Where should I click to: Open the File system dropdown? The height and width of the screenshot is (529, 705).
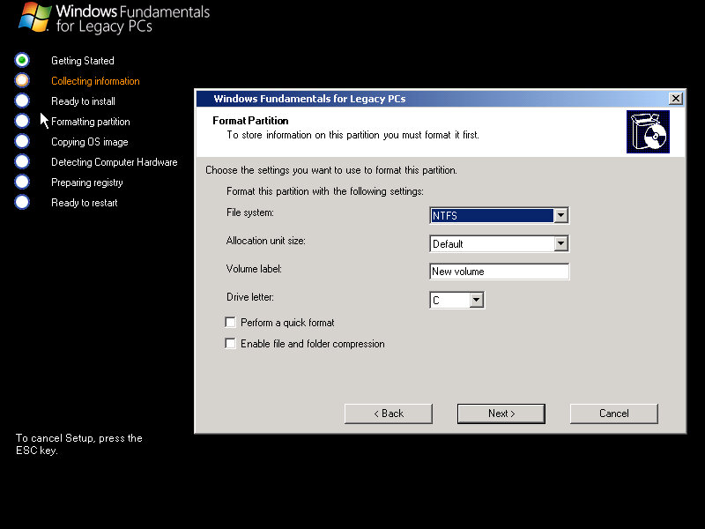pos(560,216)
